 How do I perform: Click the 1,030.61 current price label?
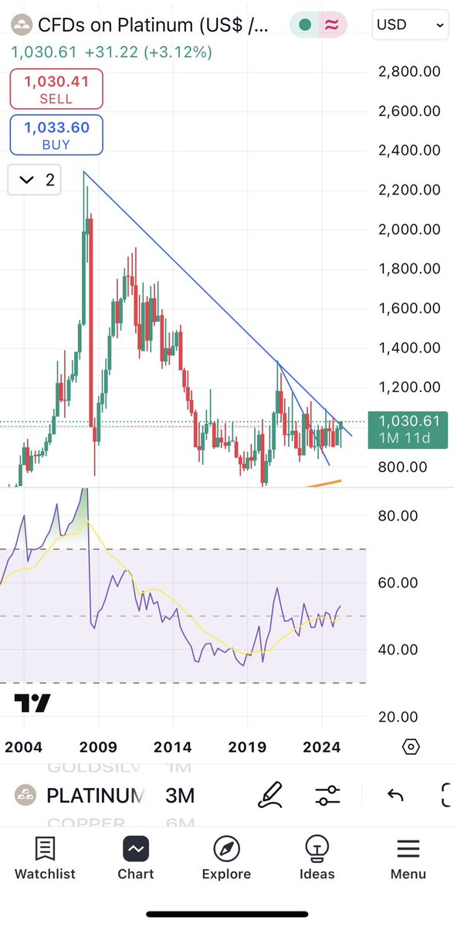click(x=408, y=421)
